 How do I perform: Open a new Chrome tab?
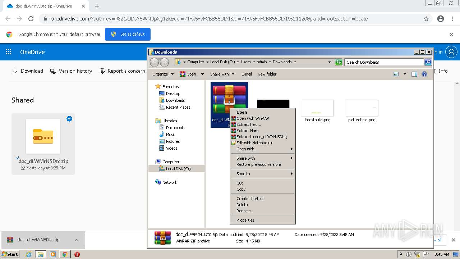point(97,6)
